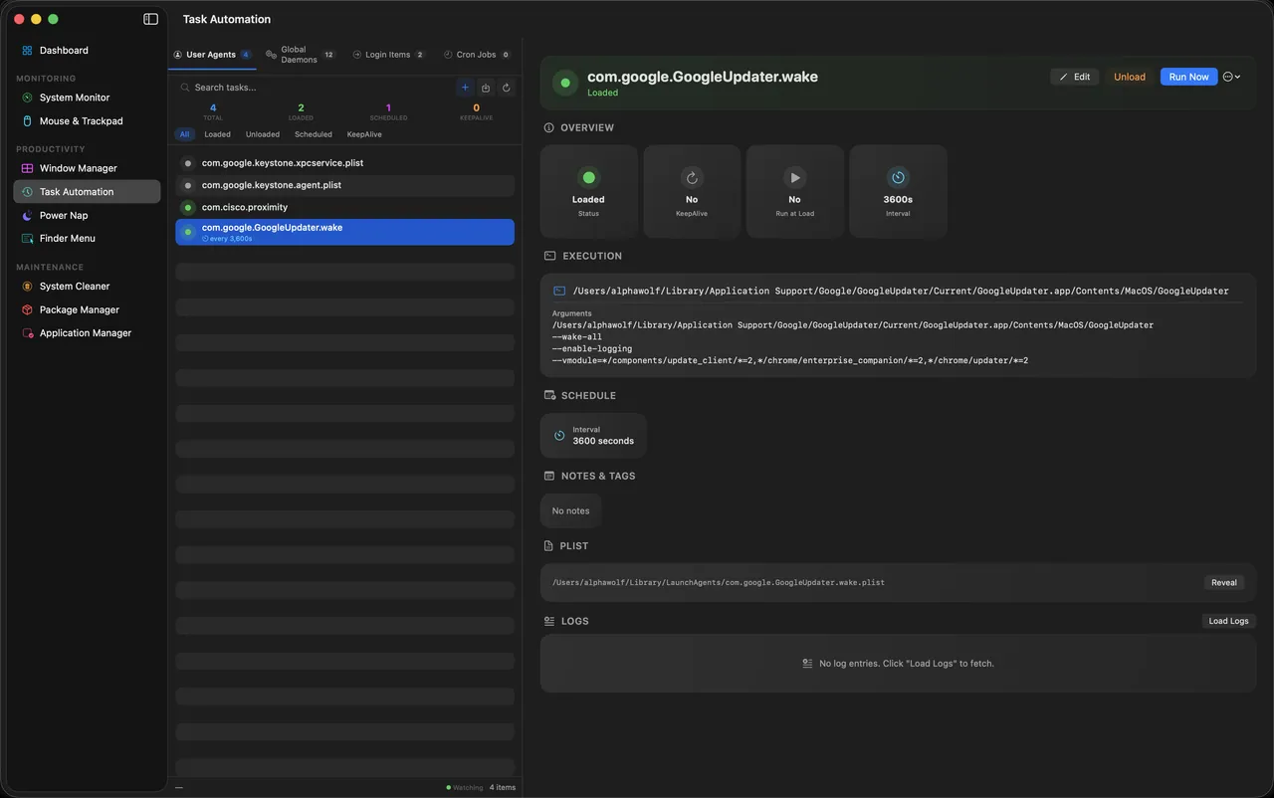Switch to the Cron Jobs tab
Viewport: 1274px width, 798px height.
tap(476, 55)
